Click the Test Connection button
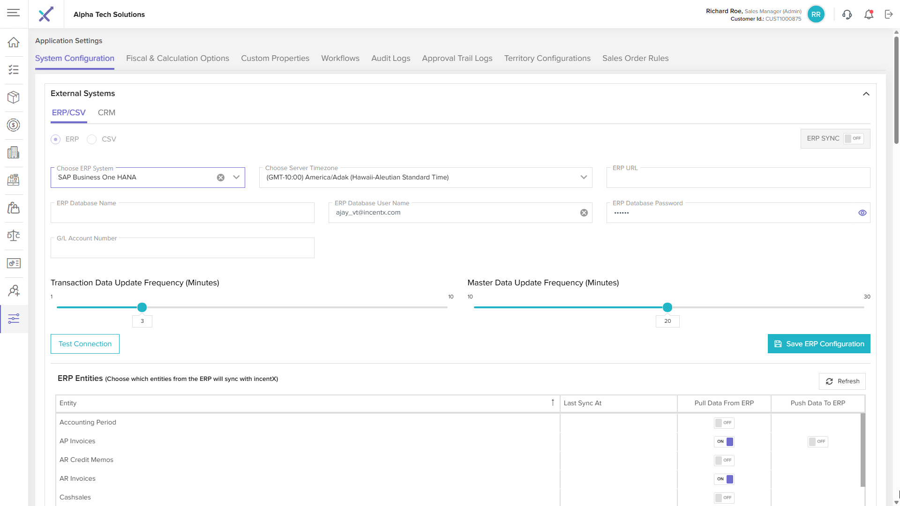This screenshot has width=900, height=506. [x=85, y=344]
